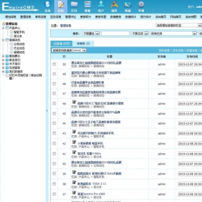Screen dimensions: 202x202
Task: Click the search keyword input field
Action: [115, 33]
